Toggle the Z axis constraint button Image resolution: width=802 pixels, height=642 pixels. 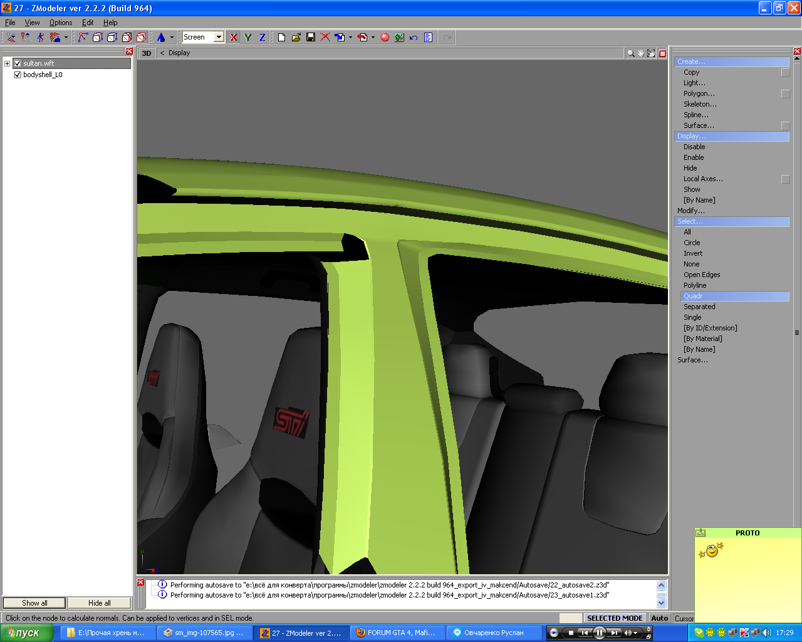coord(262,38)
